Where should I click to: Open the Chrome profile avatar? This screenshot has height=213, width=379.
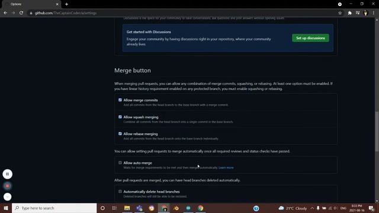(x=365, y=13)
